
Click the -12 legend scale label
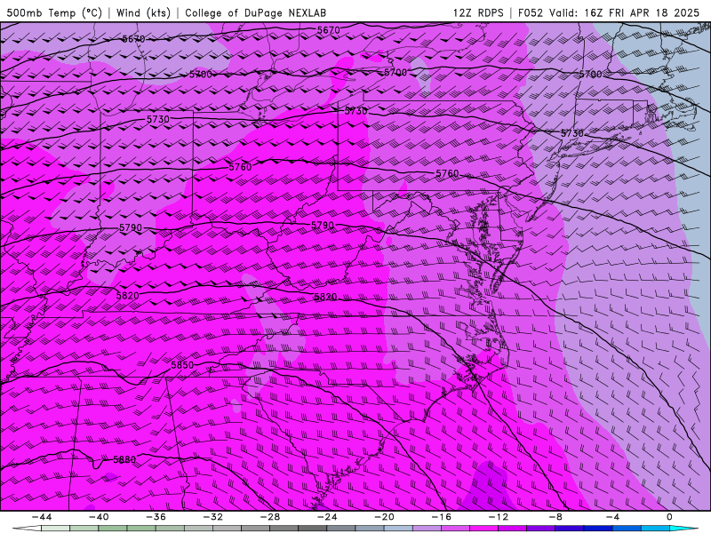point(499,517)
